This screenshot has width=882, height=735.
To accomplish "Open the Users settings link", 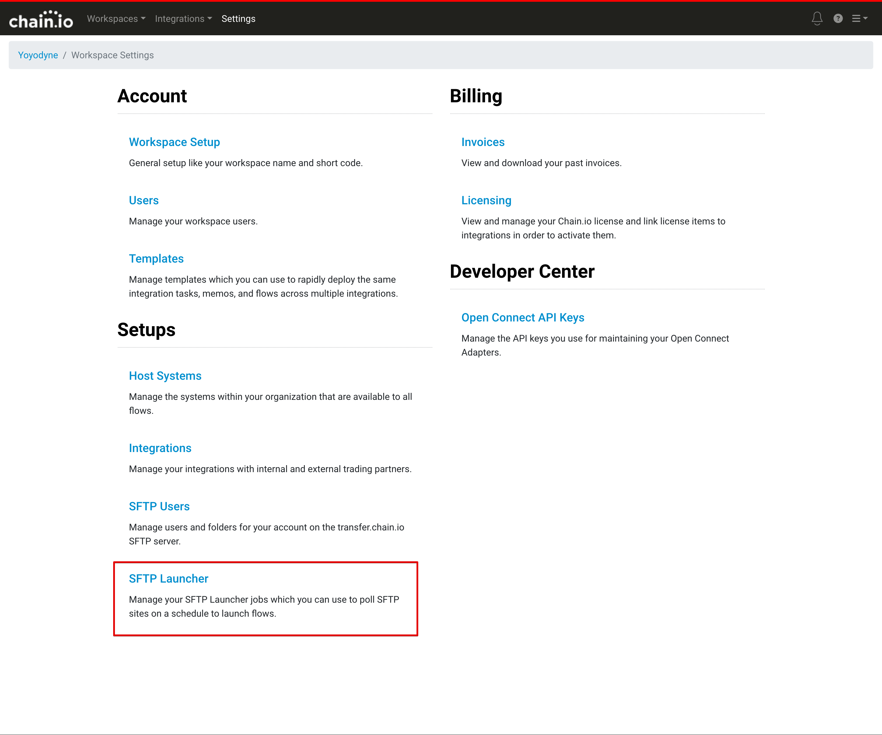I will point(143,200).
